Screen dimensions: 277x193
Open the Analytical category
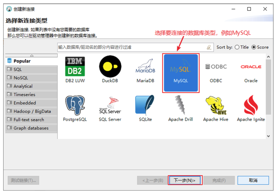point(32,86)
